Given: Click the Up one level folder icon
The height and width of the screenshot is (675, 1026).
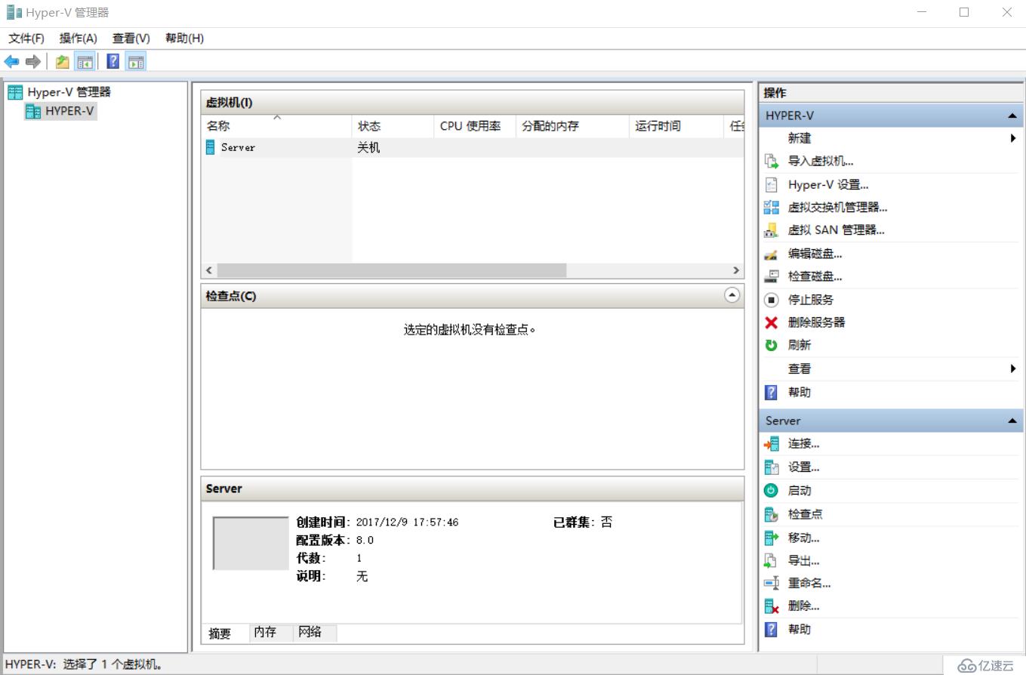Looking at the screenshot, I should coord(63,62).
